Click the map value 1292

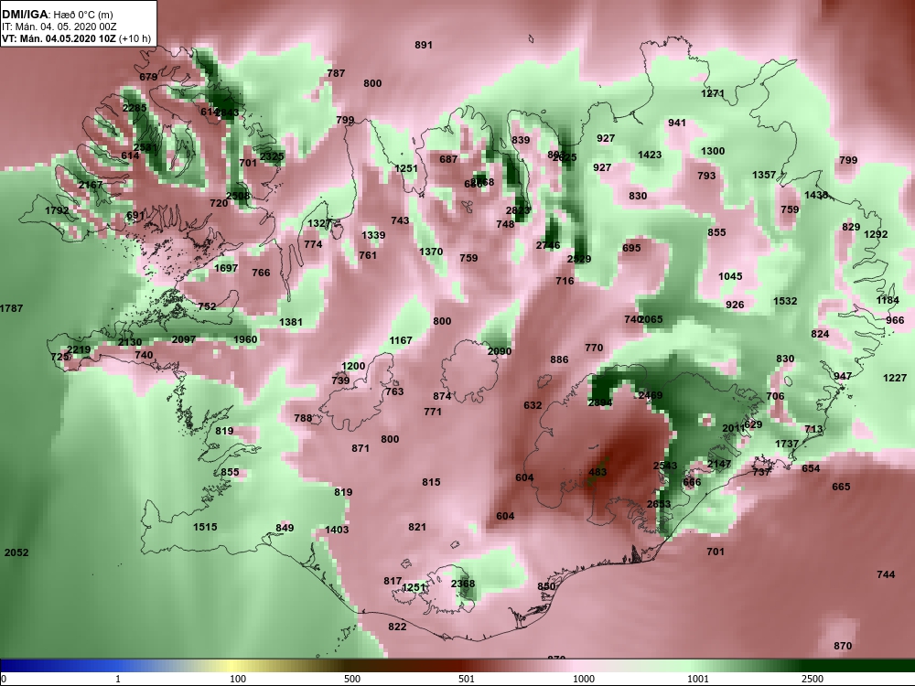[876, 234]
